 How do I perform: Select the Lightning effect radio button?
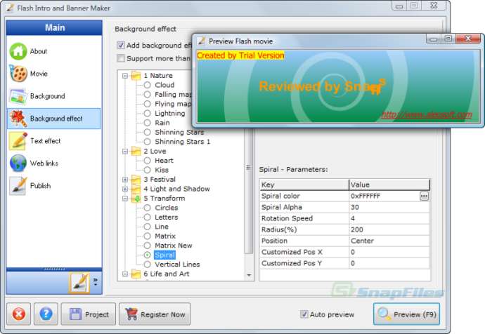(x=147, y=113)
